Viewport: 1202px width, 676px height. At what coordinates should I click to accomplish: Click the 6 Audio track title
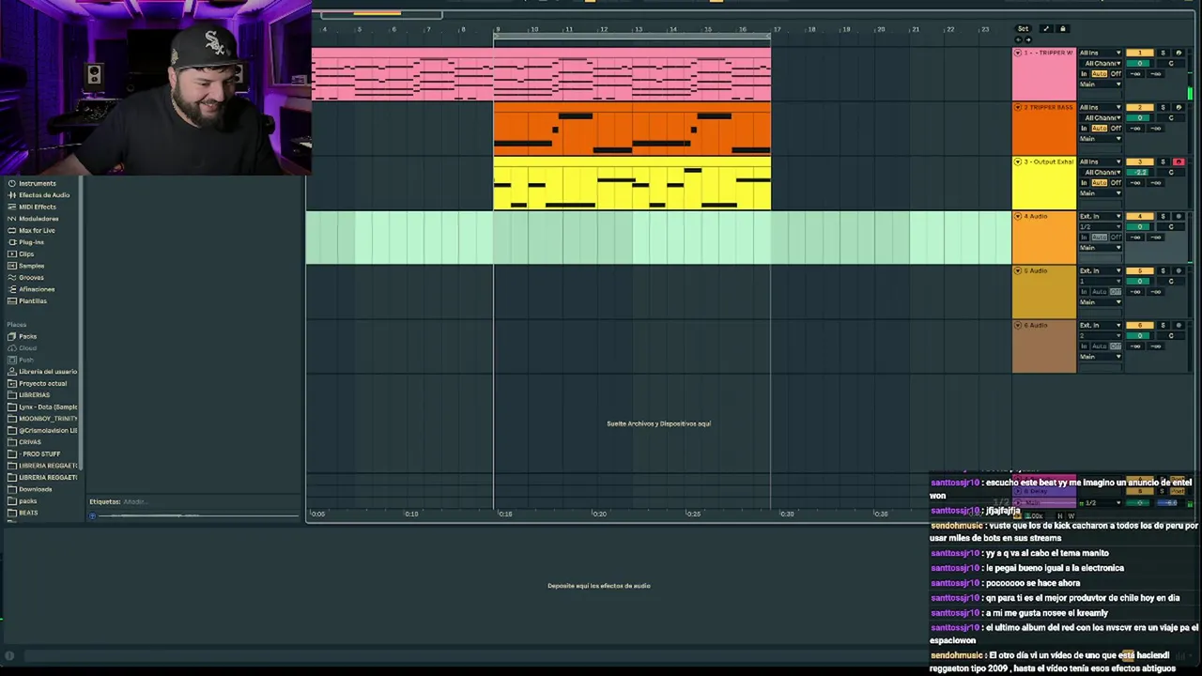1036,325
